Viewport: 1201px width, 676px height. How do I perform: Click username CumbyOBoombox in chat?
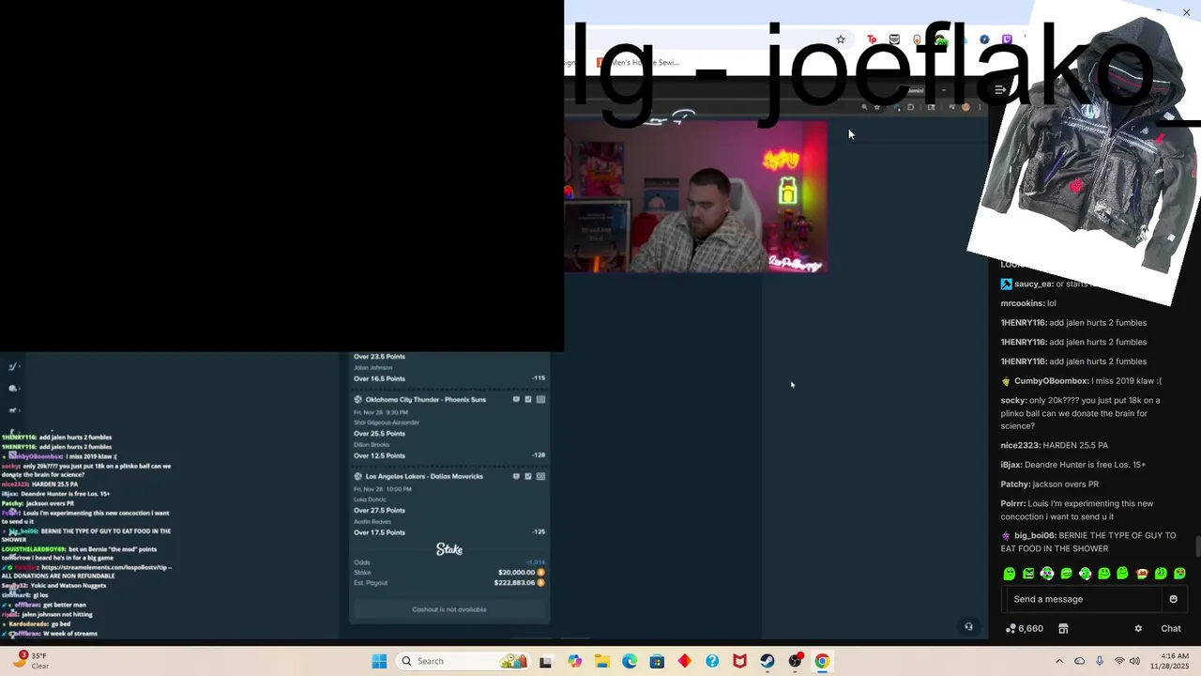tap(1051, 381)
